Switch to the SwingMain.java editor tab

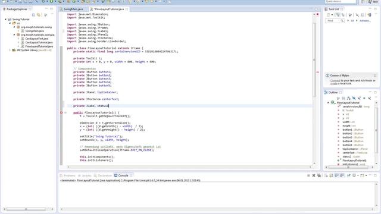click(73, 9)
